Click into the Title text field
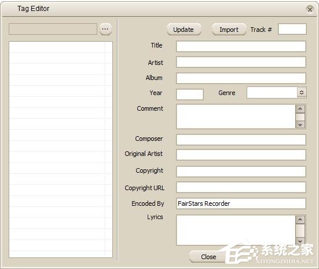The image size is (319, 269). pos(241,46)
